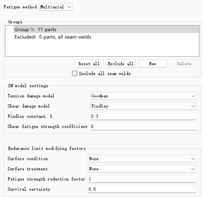The height and width of the screenshot is (197, 203).
Task: Click empty area of Groups list
Action: click(102, 48)
